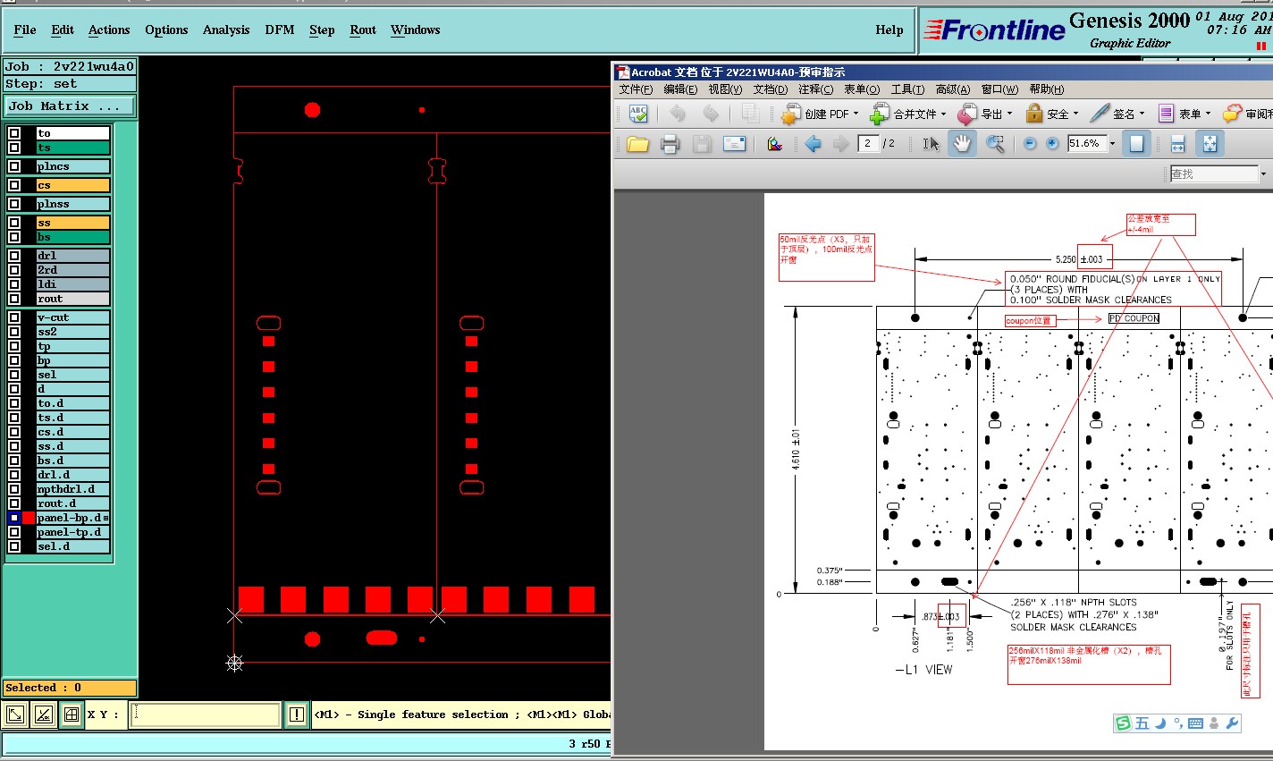The width and height of the screenshot is (1273, 761).
Task: Click the zoom in plus button
Action: click(1052, 144)
